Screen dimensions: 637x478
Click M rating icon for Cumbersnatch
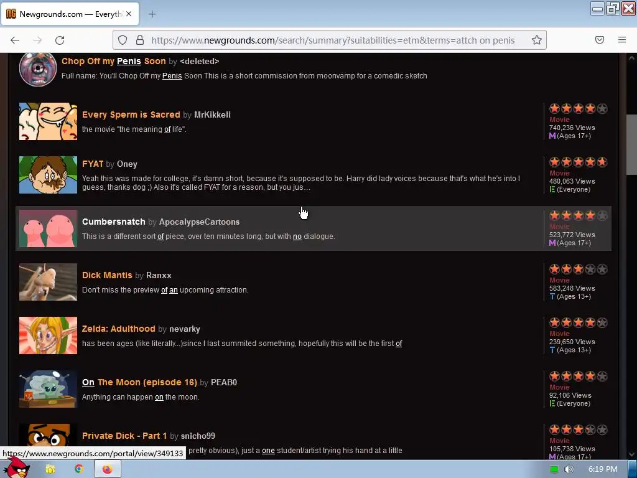[x=552, y=243]
